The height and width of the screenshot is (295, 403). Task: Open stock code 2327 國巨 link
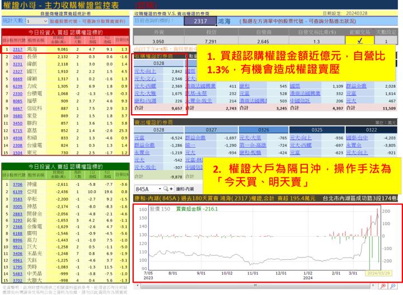point(18,72)
